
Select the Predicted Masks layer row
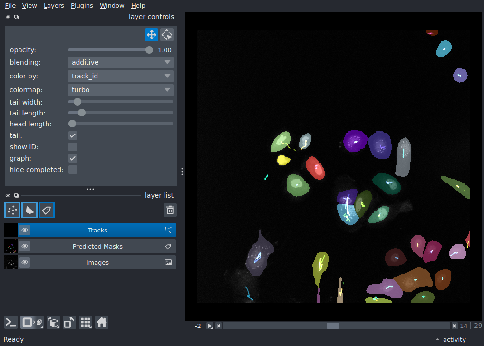[97, 246]
